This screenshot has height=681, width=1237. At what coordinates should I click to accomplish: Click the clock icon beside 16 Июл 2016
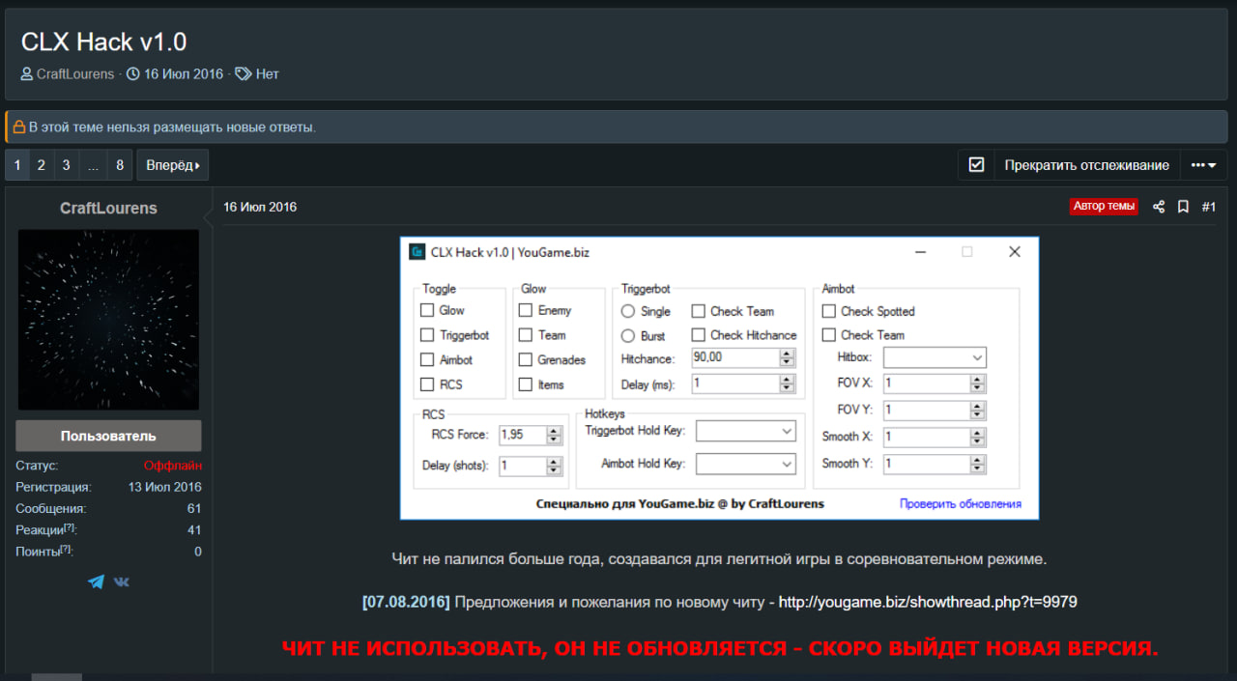133,73
